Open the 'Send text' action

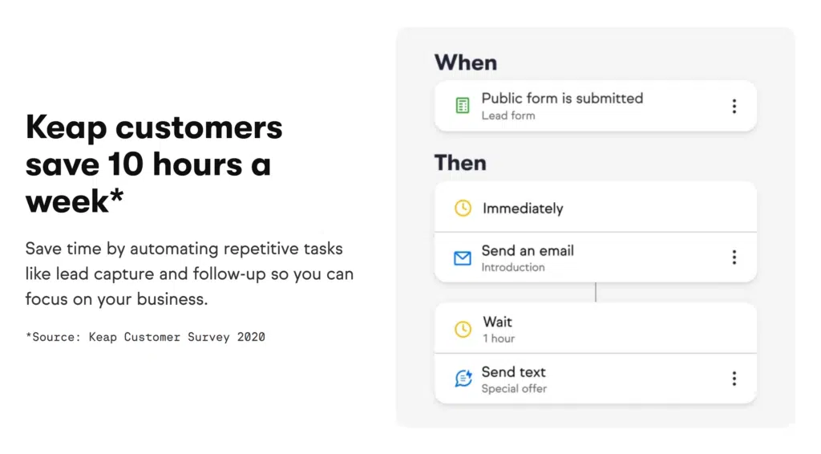[x=513, y=372]
